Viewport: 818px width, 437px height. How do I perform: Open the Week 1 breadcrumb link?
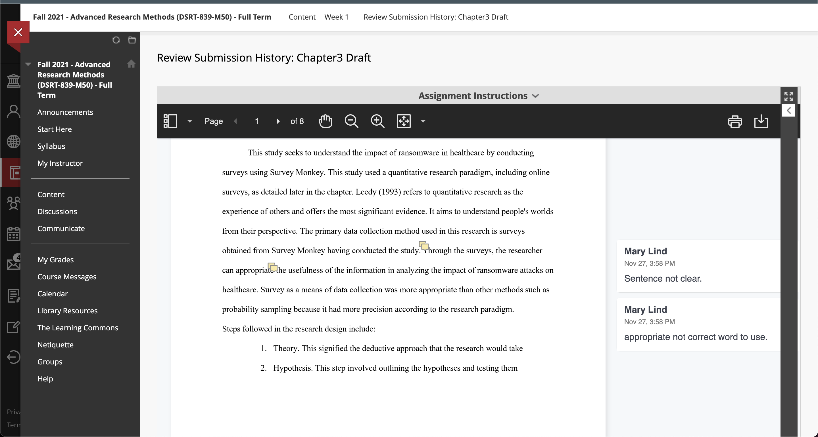click(336, 17)
